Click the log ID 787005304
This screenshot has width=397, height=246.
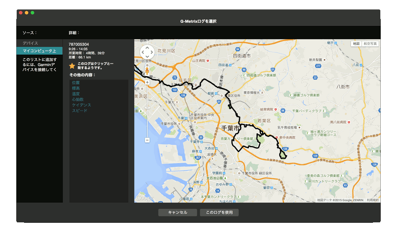pos(79,44)
